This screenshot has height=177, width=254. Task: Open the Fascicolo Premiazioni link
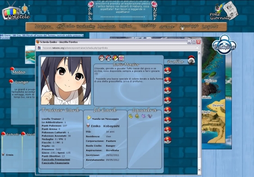point(56,159)
